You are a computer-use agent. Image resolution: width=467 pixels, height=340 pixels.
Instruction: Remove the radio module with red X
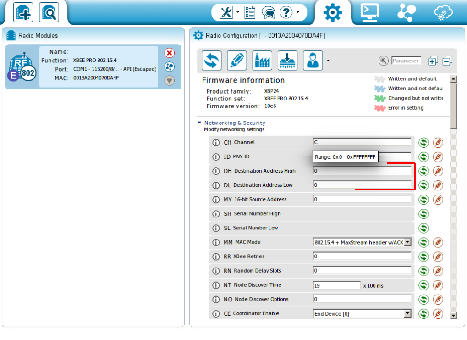pos(170,53)
